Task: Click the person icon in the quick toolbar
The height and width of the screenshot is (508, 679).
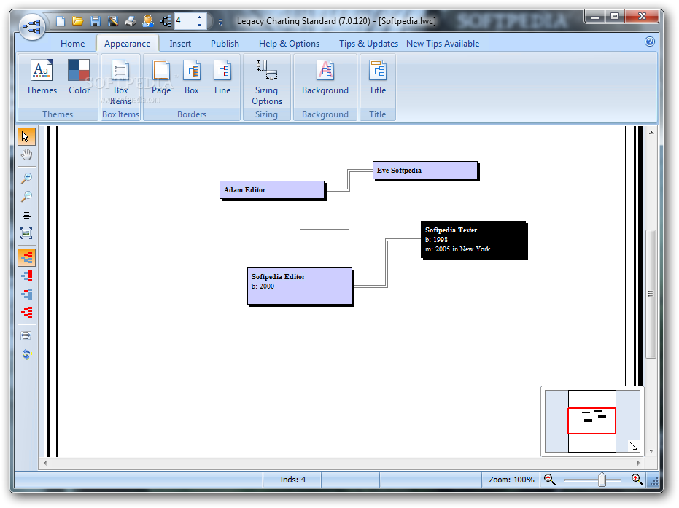Action: pyautogui.click(x=148, y=20)
